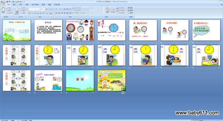The width and height of the screenshot is (223, 121).
Task: Select the slide showing assorted clocks and watches
Action: coord(80,30)
